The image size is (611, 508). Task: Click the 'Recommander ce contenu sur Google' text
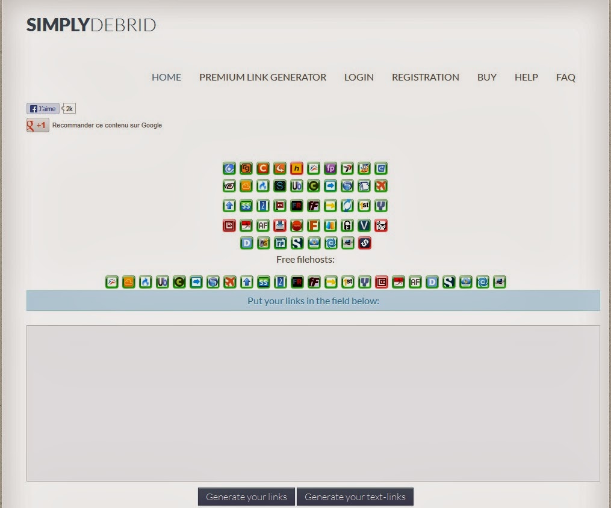(107, 125)
